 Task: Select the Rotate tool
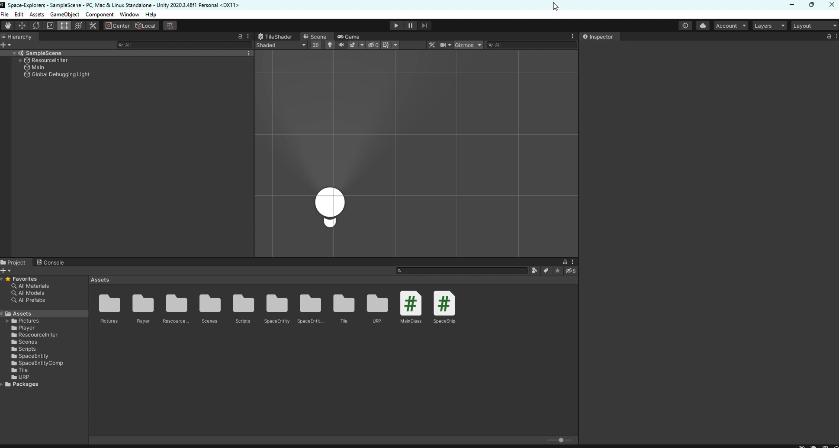(x=36, y=26)
